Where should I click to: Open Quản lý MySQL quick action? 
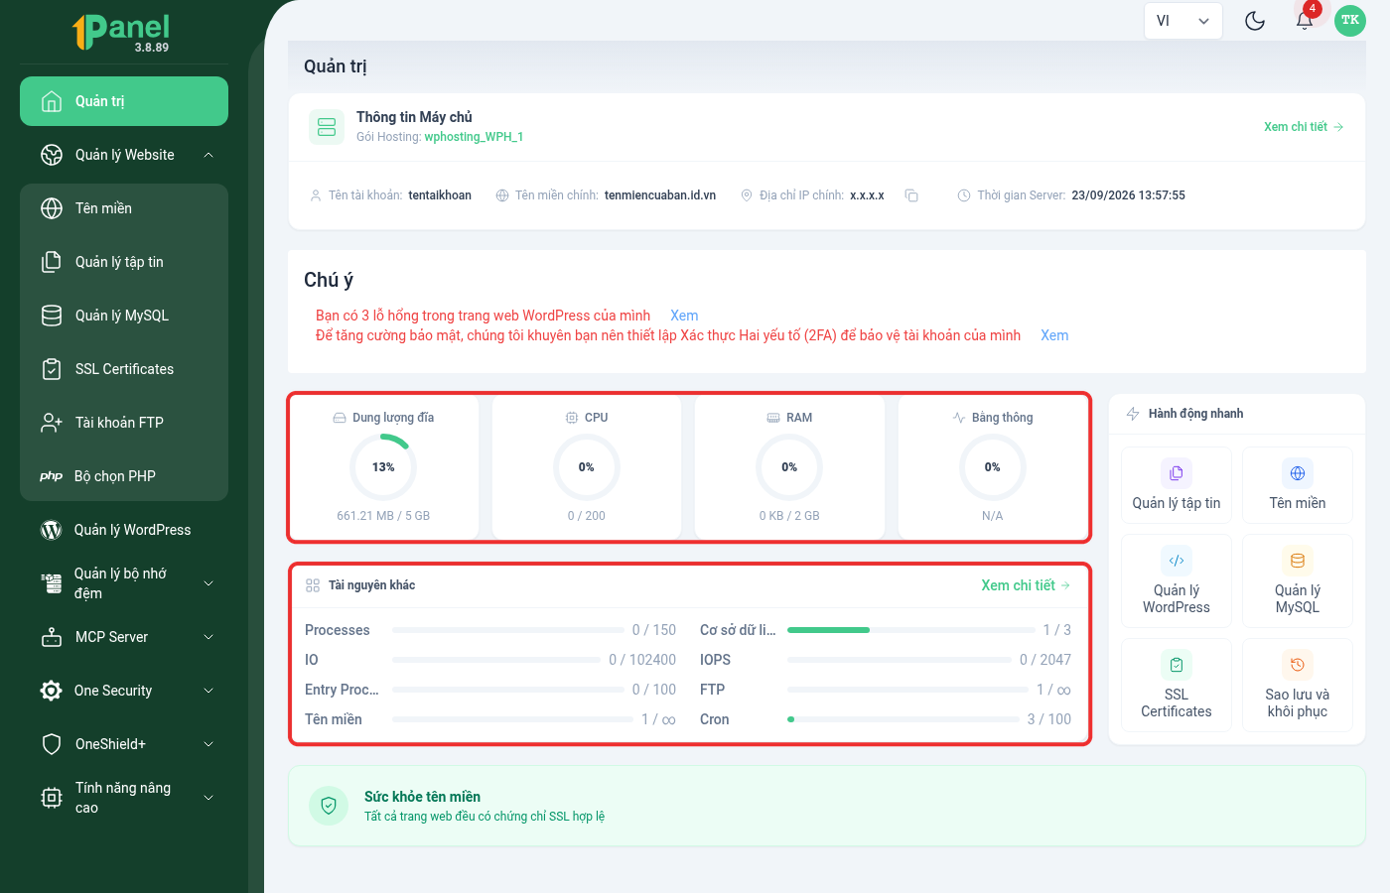point(1298,581)
